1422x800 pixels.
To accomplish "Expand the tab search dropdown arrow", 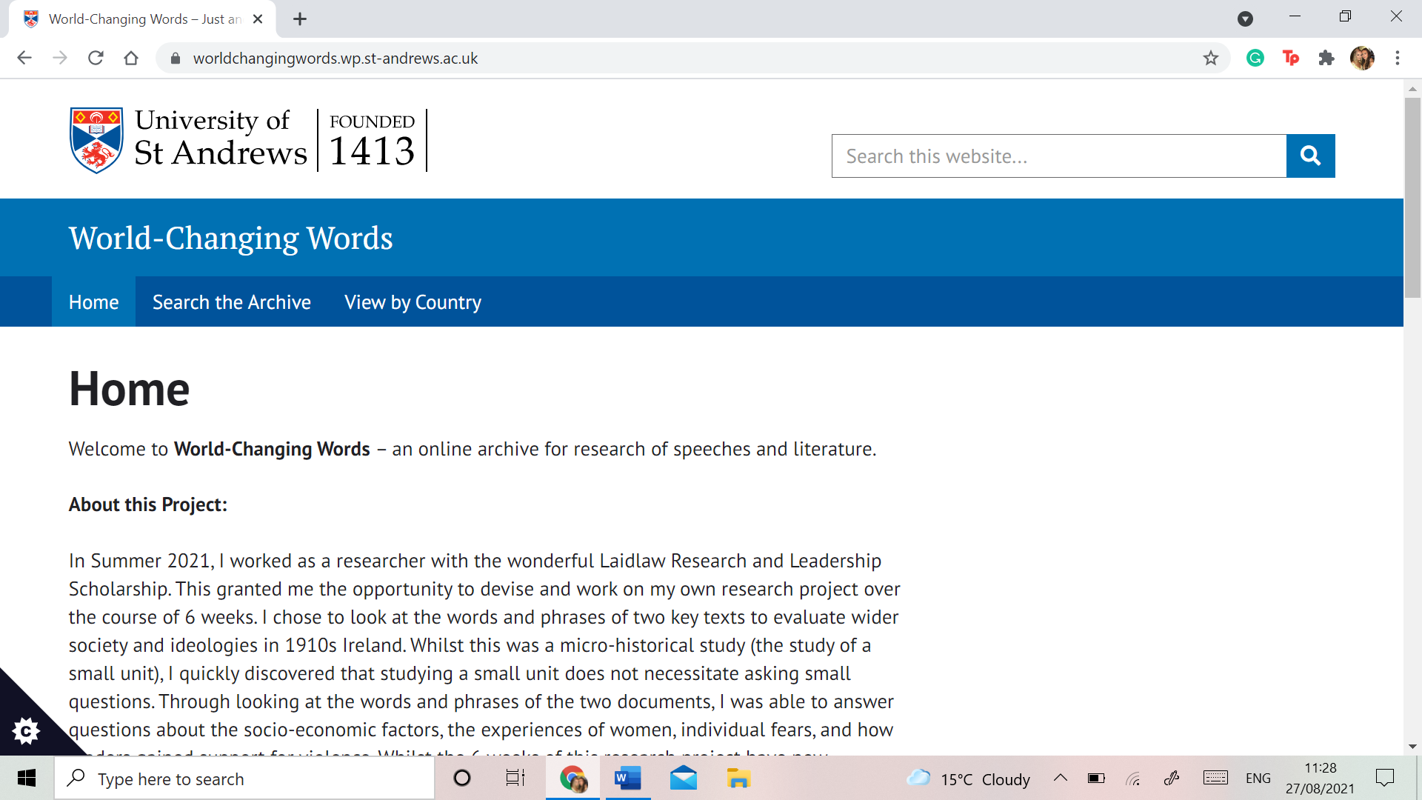I will point(1245,19).
